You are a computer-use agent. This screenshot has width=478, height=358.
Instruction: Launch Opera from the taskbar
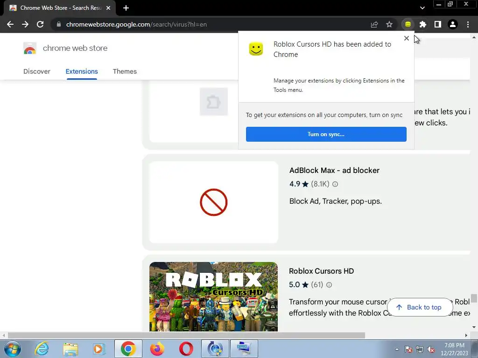point(186,349)
